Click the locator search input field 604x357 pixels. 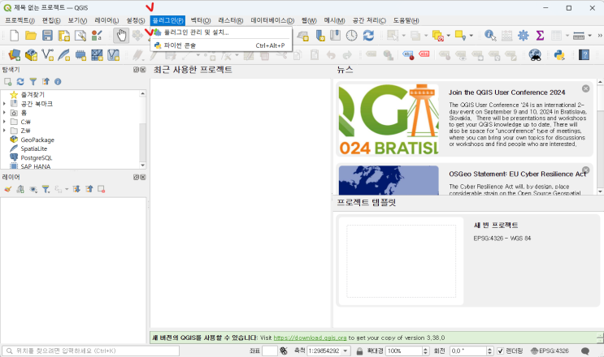pyautogui.click(x=90, y=351)
